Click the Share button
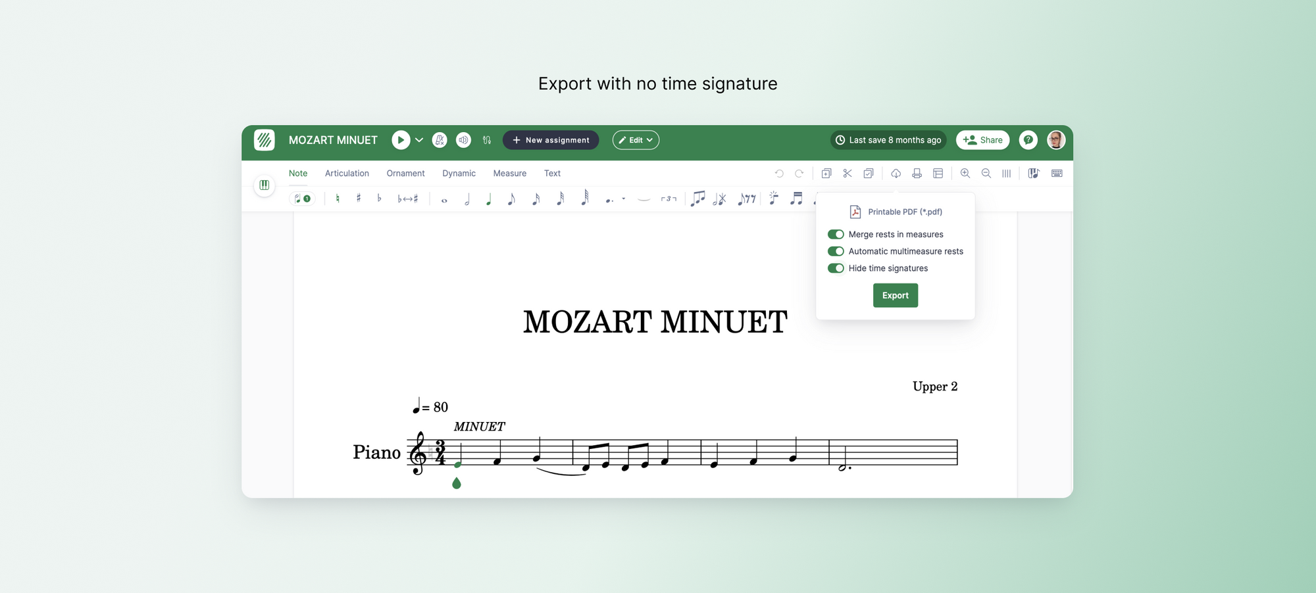This screenshot has height=593, width=1316. [x=983, y=140]
